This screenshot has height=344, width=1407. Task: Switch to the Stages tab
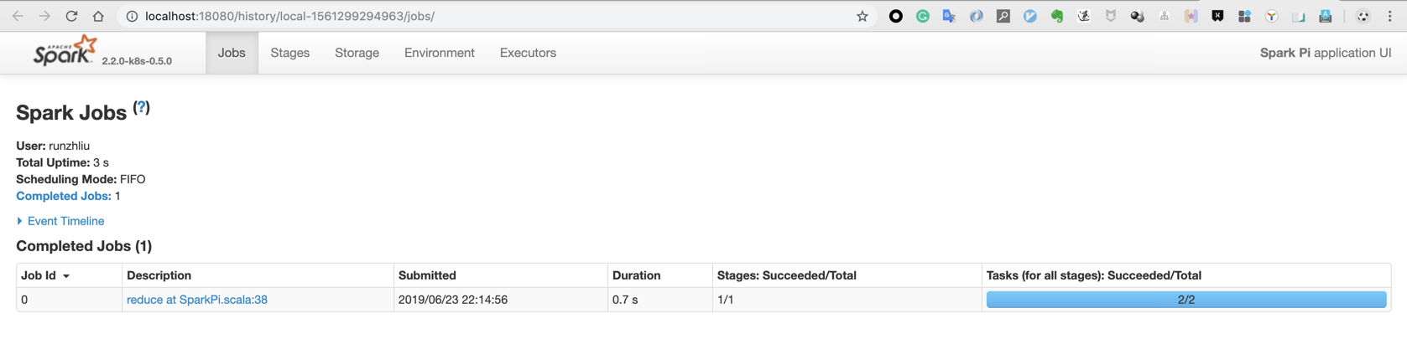tap(289, 53)
